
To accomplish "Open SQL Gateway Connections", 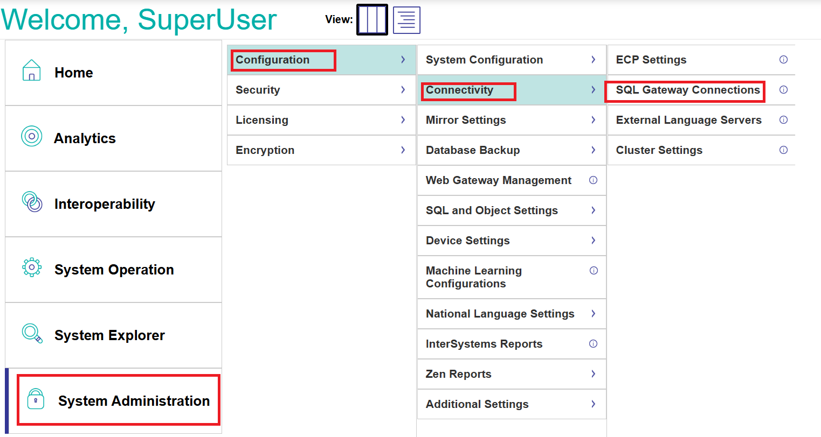I will click(688, 90).
